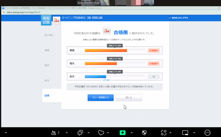Open the Zoom chat icon
The width and height of the screenshot is (221, 137).
[80, 133]
